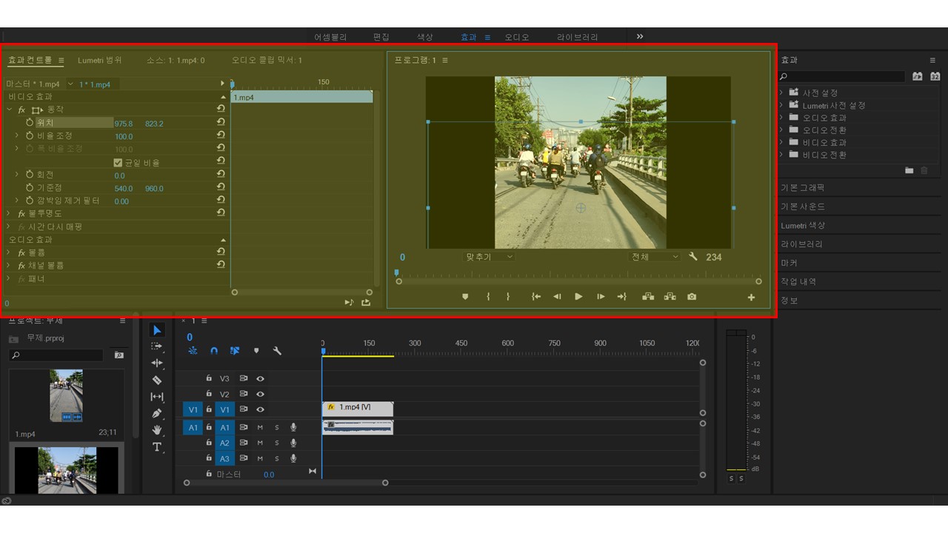
Task: Reset the 회전 rotation parameter
Action: pos(221,175)
